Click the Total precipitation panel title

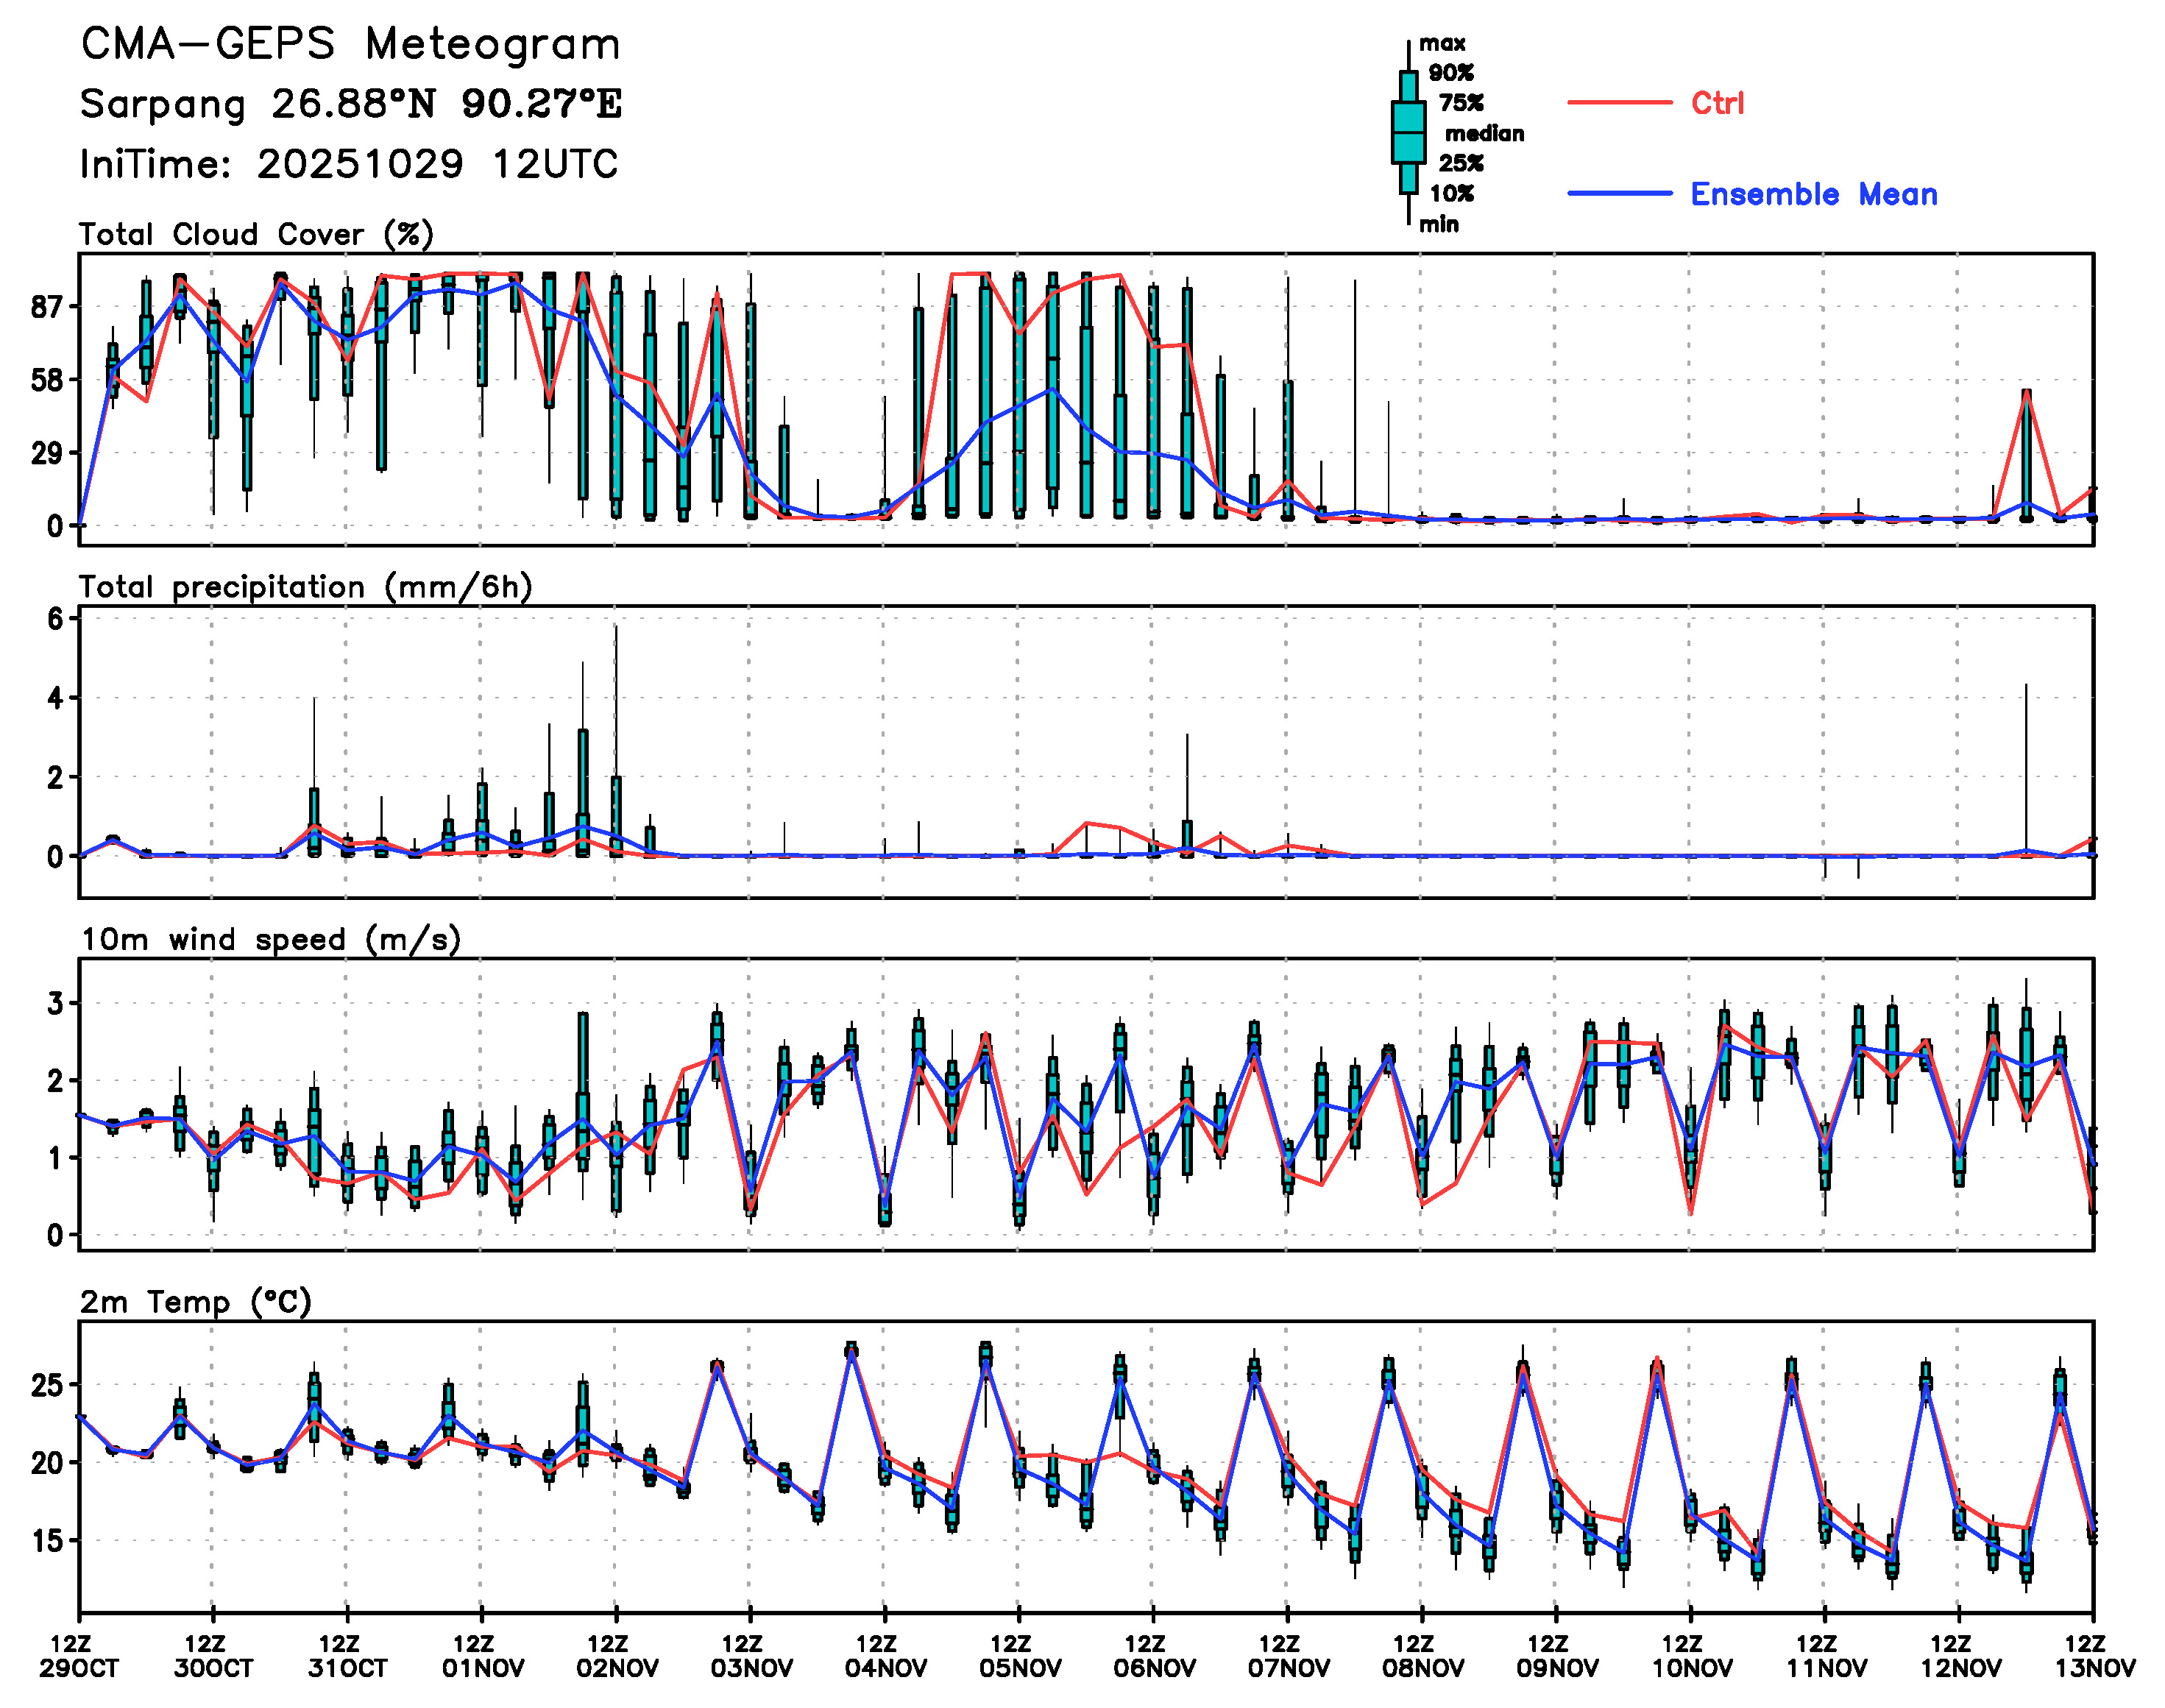(305, 586)
